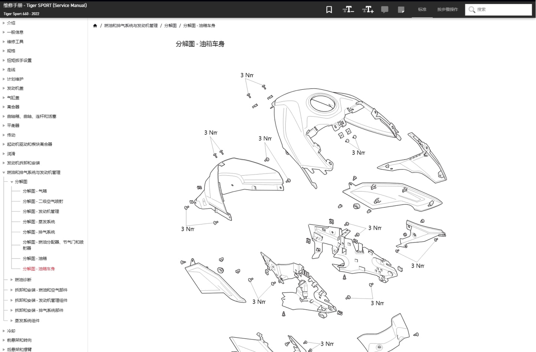Click the search magnifier icon
This screenshot has height=352, width=536.
pos(471,10)
